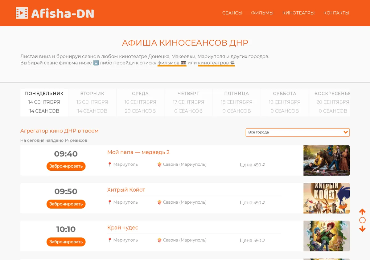The image size is (370, 260).
Task: Go to Кинотеатры in the top navigation
Action: (x=298, y=13)
